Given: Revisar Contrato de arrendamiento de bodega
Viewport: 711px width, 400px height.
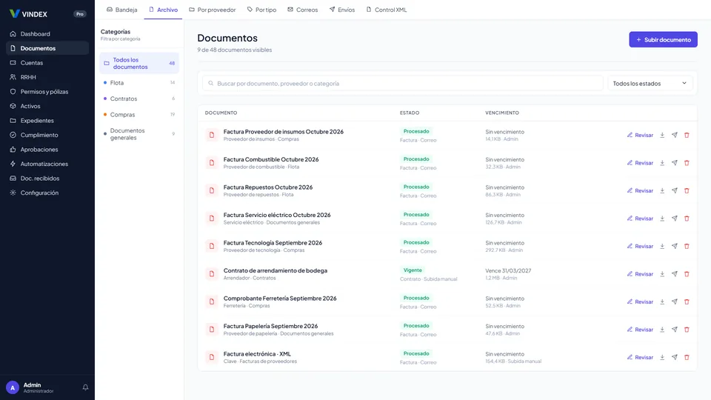Looking at the screenshot, I should (x=640, y=274).
